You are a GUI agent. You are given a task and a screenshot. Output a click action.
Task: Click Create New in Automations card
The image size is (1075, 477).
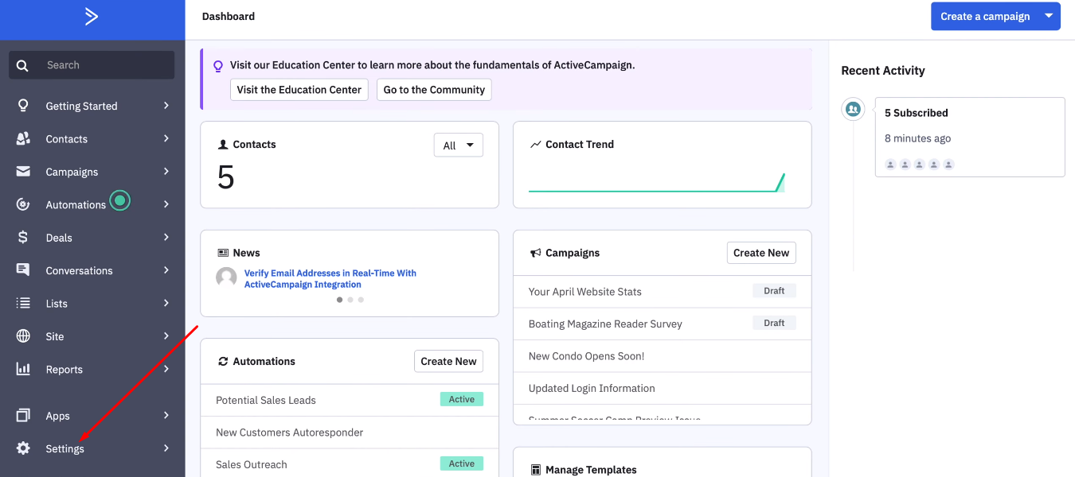(448, 361)
